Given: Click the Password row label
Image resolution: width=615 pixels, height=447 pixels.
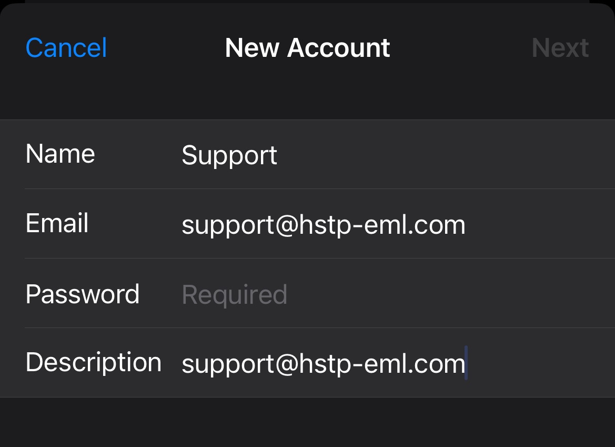Looking at the screenshot, I should point(82,294).
